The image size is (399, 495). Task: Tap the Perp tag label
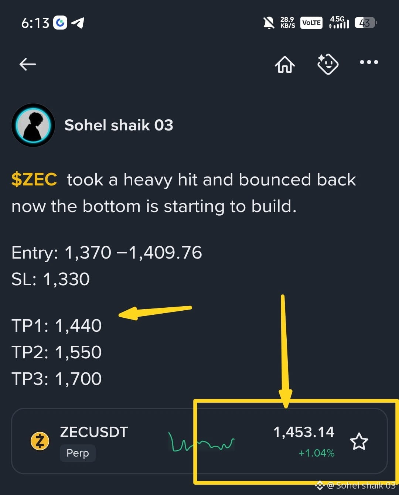[x=78, y=453]
